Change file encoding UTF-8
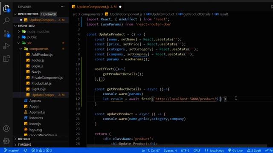The image size is (273, 153). 185,150
